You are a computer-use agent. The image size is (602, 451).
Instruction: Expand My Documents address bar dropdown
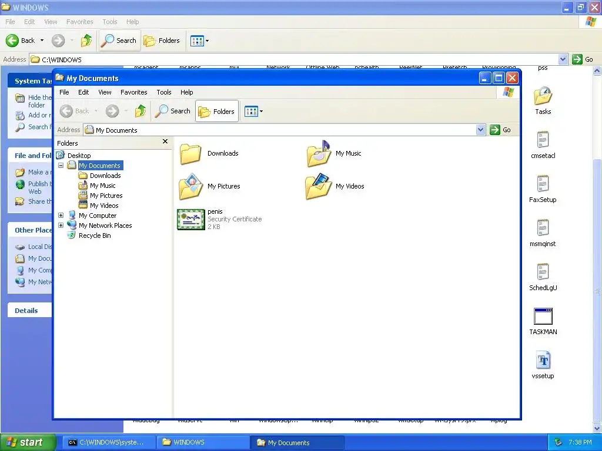[x=480, y=130]
